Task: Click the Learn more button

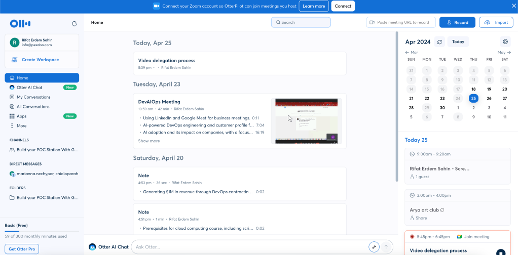Action: (x=314, y=6)
